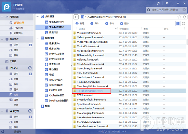Open PXL垃圾目录
Image resolution: width=188 pixels, height=134 pixels.
[53, 90]
